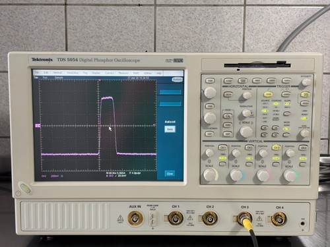Image resolution: width=330 pixels, height=247 pixels.
Task: Push the trigger COUPLING down arrow
Action: click(x=275, y=134)
